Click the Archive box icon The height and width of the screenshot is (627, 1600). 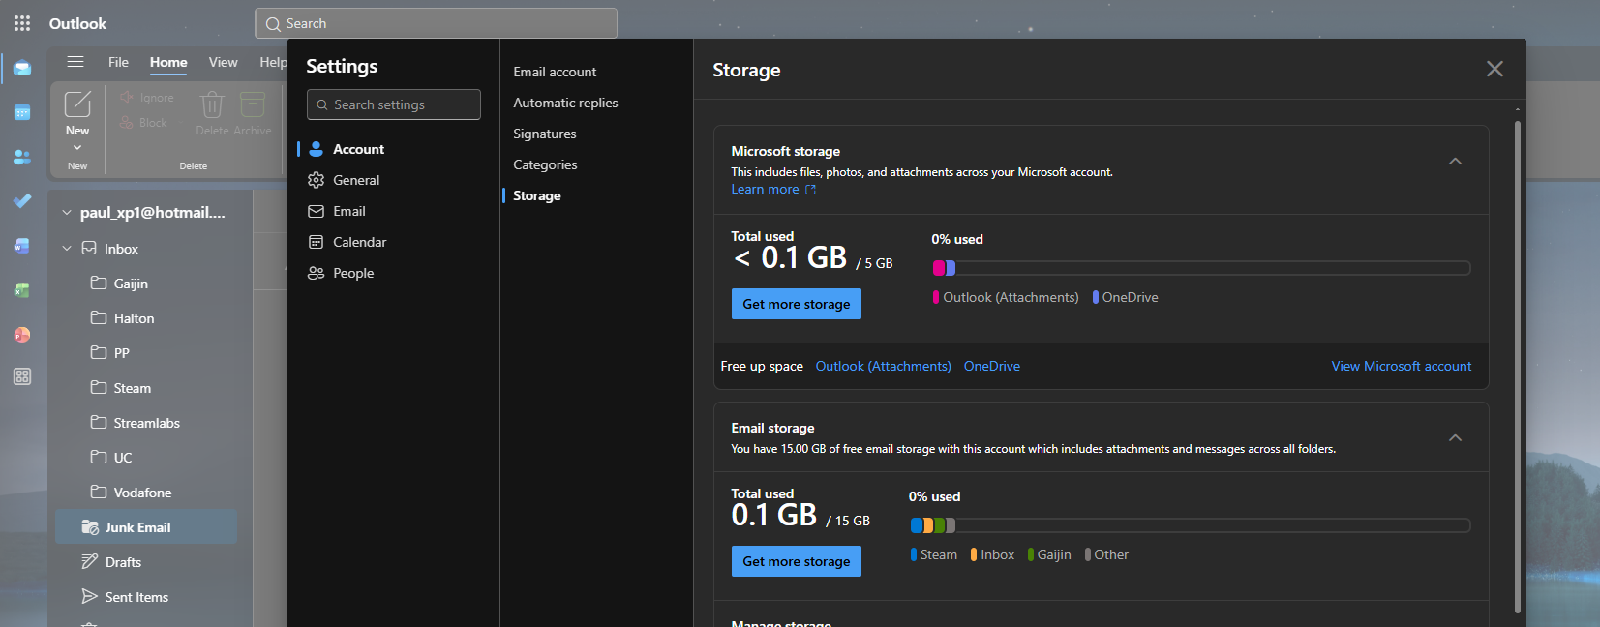pos(253,104)
